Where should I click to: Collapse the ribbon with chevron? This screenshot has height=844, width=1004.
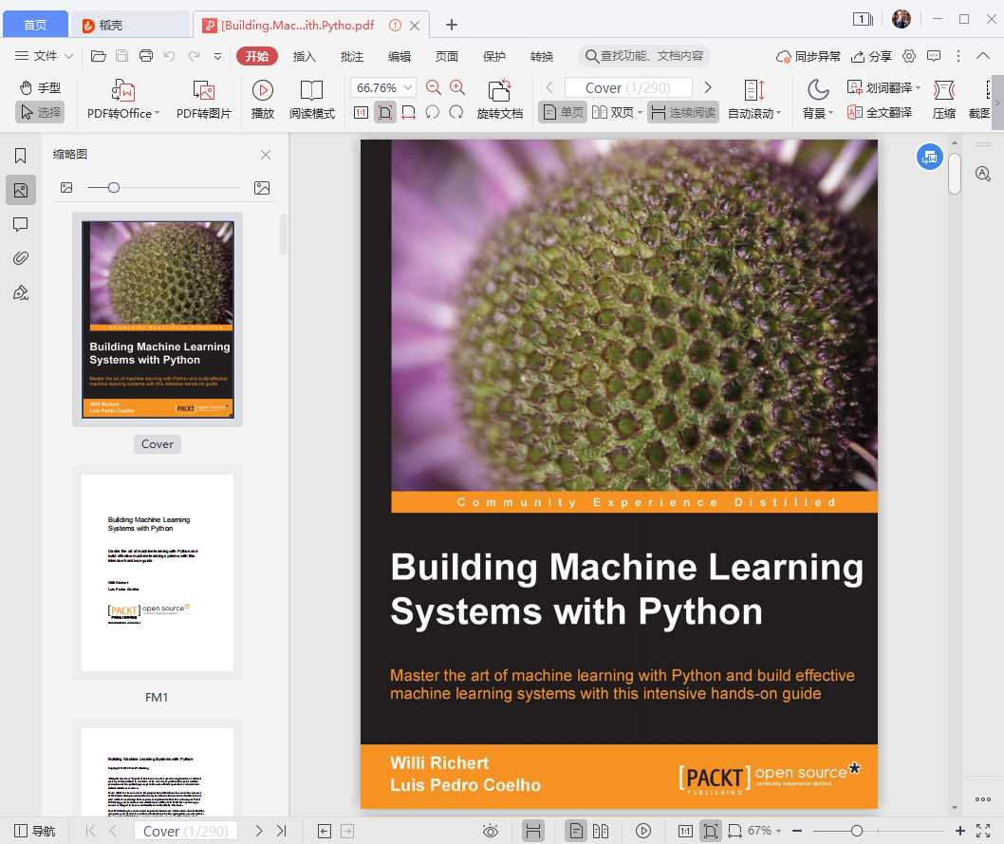983,56
